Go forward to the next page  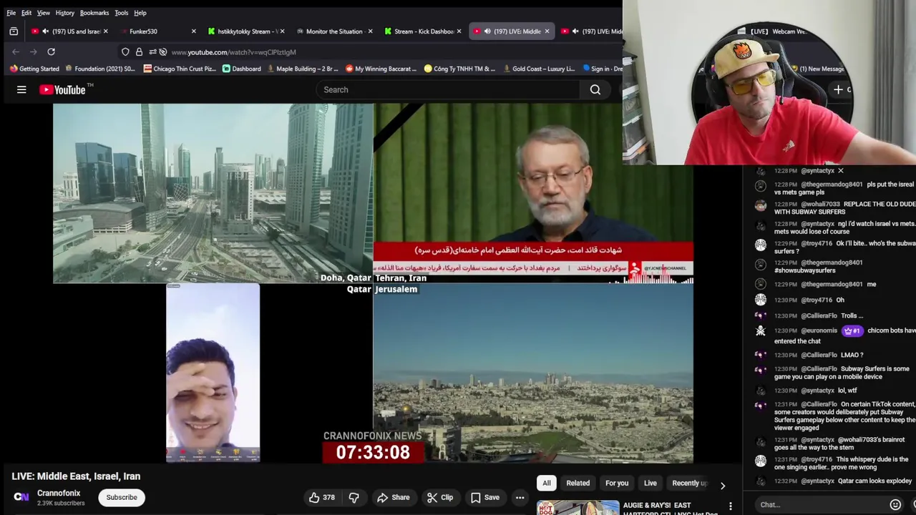33,51
